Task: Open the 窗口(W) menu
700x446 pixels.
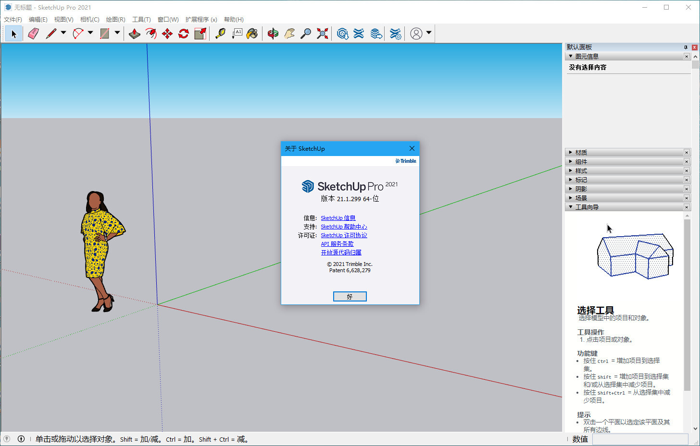Action: (168, 20)
